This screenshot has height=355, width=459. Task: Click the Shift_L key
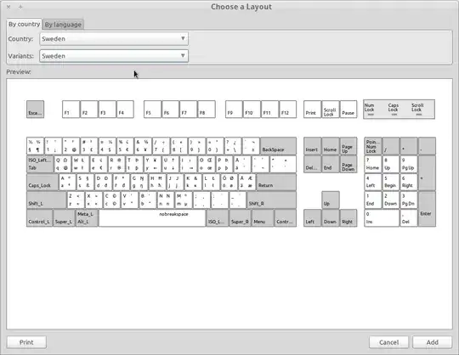point(47,200)
